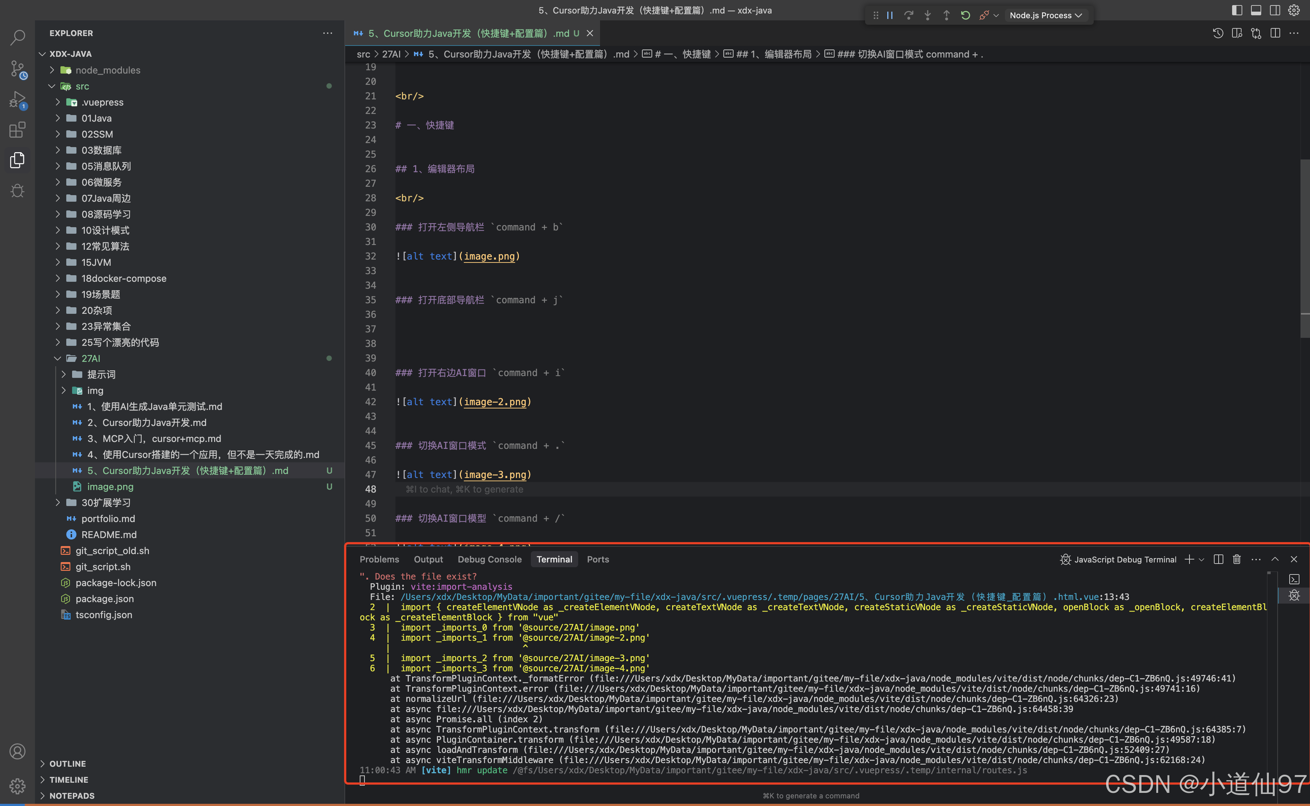Restart the debug session
This screenshot has width=1310, height=806.
(965, 15)
